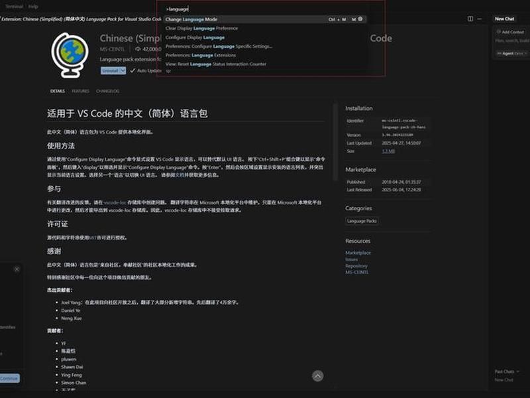Click the Uninstall button
The width and height of the screenshot is (530, 398).
point(110,70)
